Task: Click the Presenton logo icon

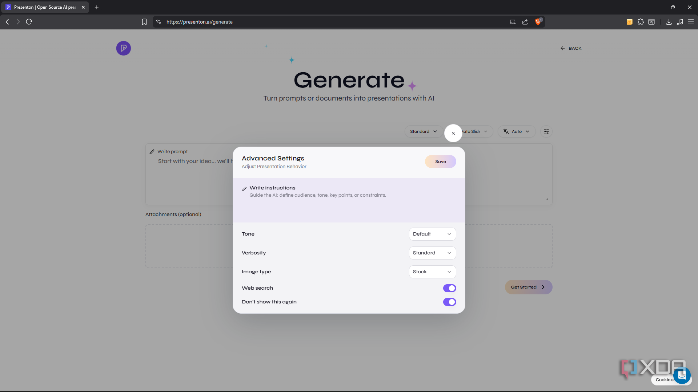Action: (x=124, y=48)
